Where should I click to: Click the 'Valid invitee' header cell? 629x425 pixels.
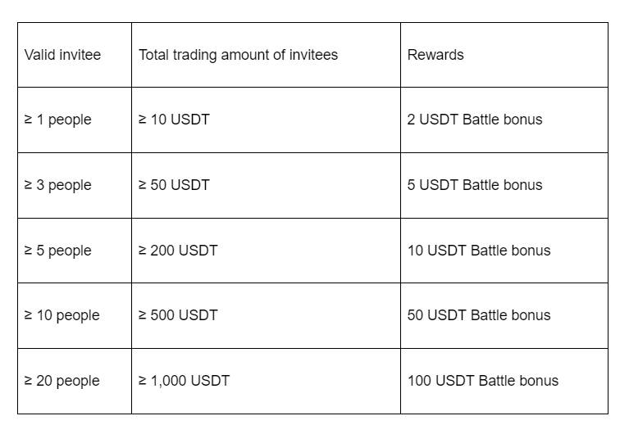coord(62,55)
